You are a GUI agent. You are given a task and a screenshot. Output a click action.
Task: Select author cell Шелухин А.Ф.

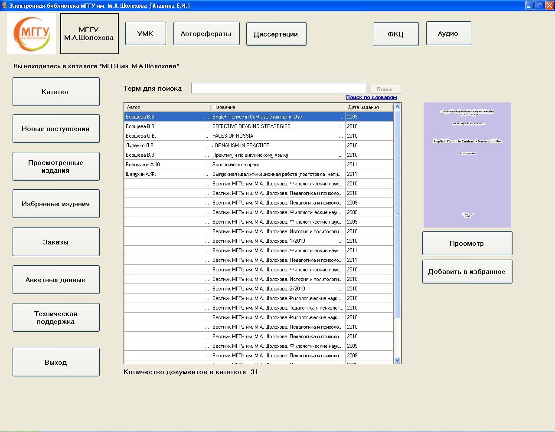click(x=167, y=174)
